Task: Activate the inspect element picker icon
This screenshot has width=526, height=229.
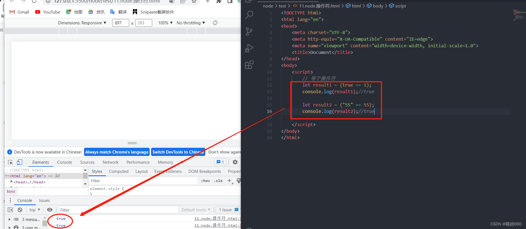Action: click(10, 162)
